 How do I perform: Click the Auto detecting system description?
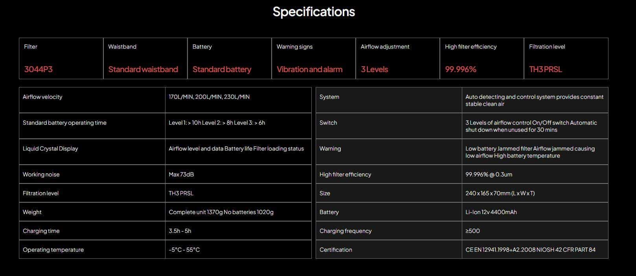pyautogui.click(x=534, y=100)
